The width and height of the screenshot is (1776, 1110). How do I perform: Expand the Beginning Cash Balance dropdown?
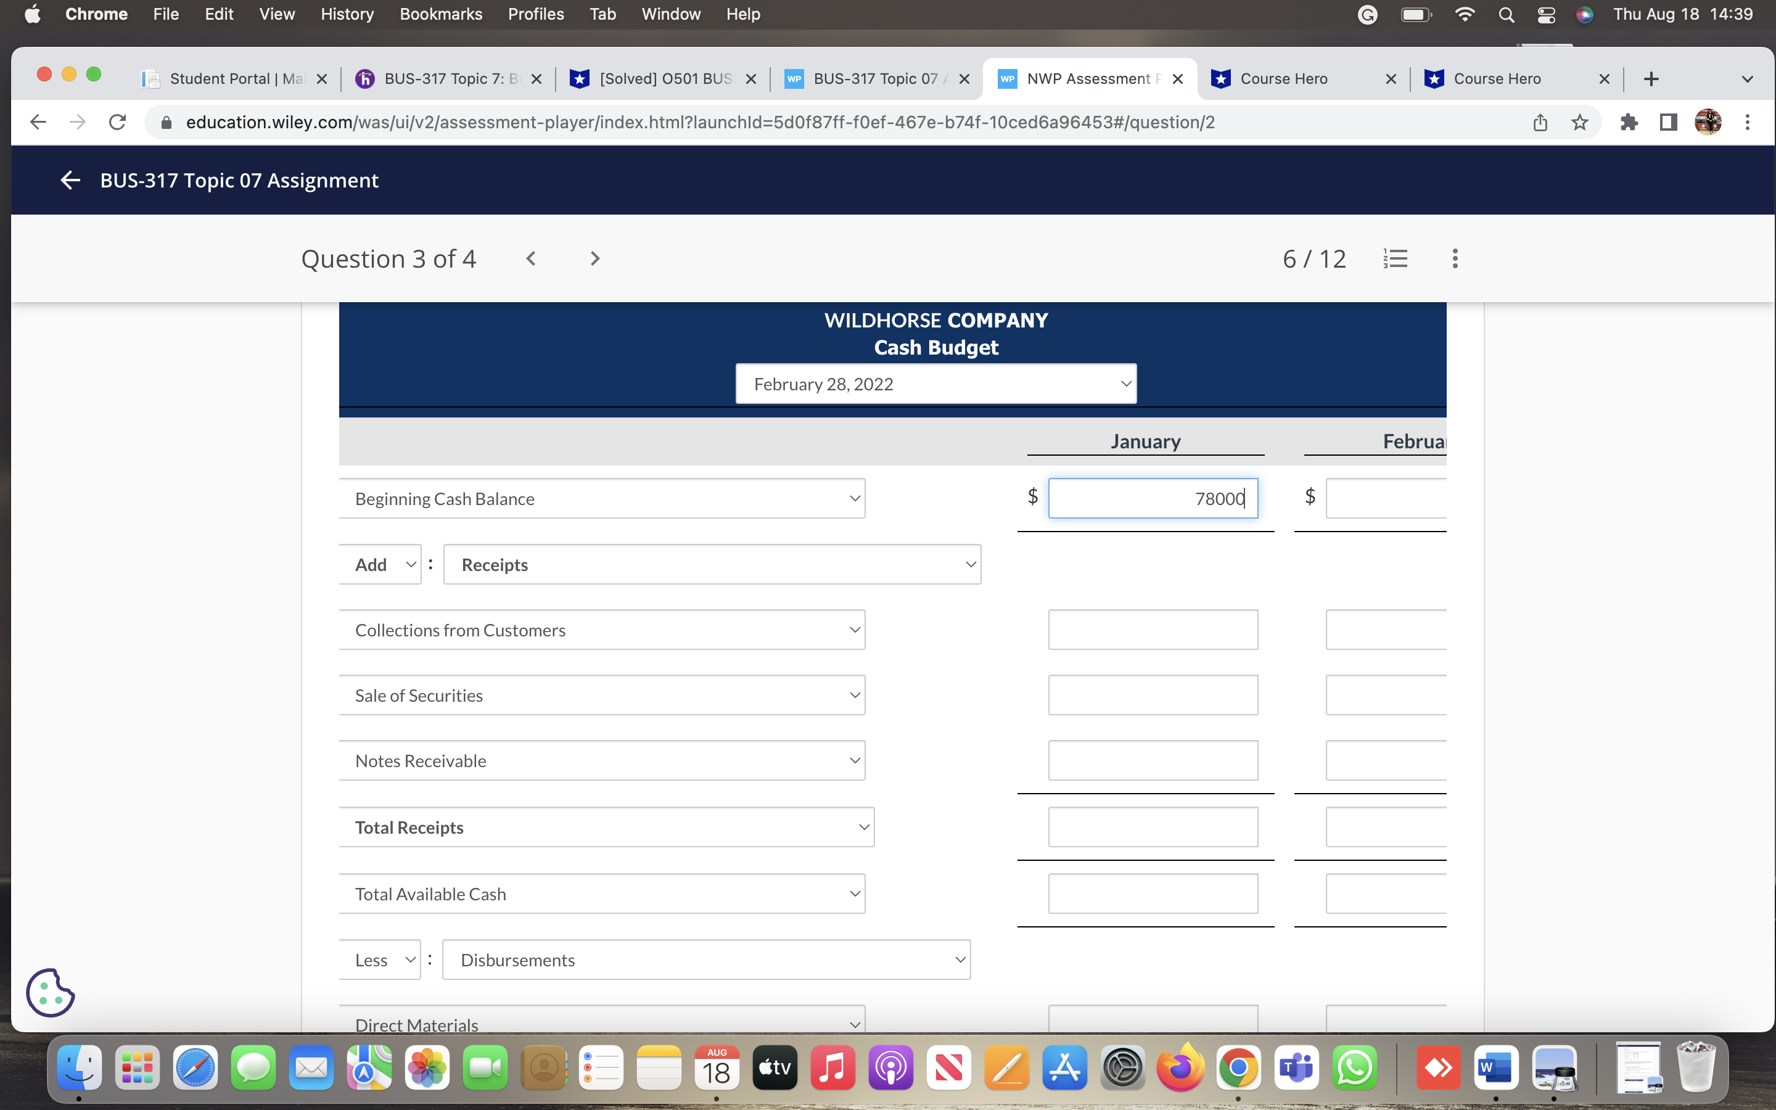[602, 498]
